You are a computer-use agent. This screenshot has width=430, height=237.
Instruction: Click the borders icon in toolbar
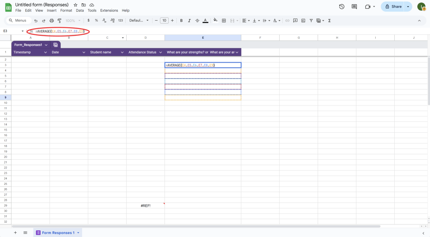pos(224,20)
